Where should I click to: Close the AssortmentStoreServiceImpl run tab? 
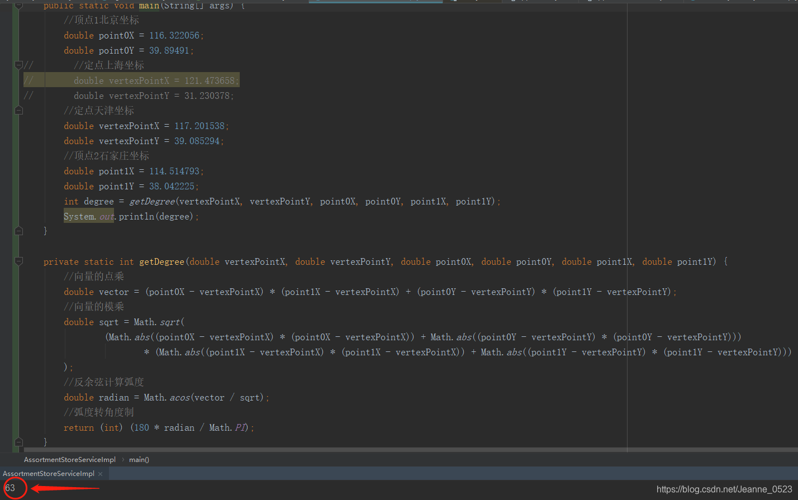pyautogui.click(x=101, y=474)
